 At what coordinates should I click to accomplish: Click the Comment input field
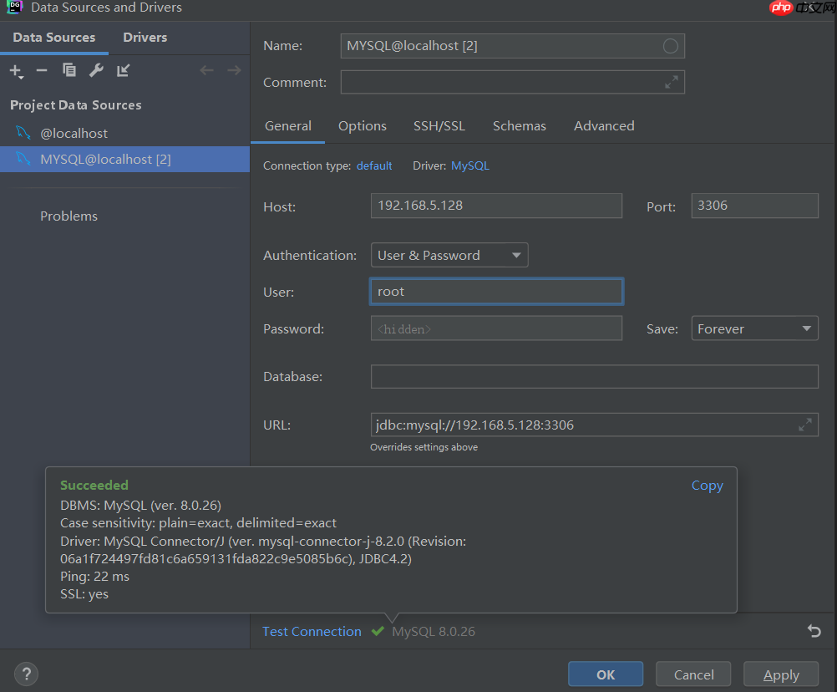pos(512,82)
